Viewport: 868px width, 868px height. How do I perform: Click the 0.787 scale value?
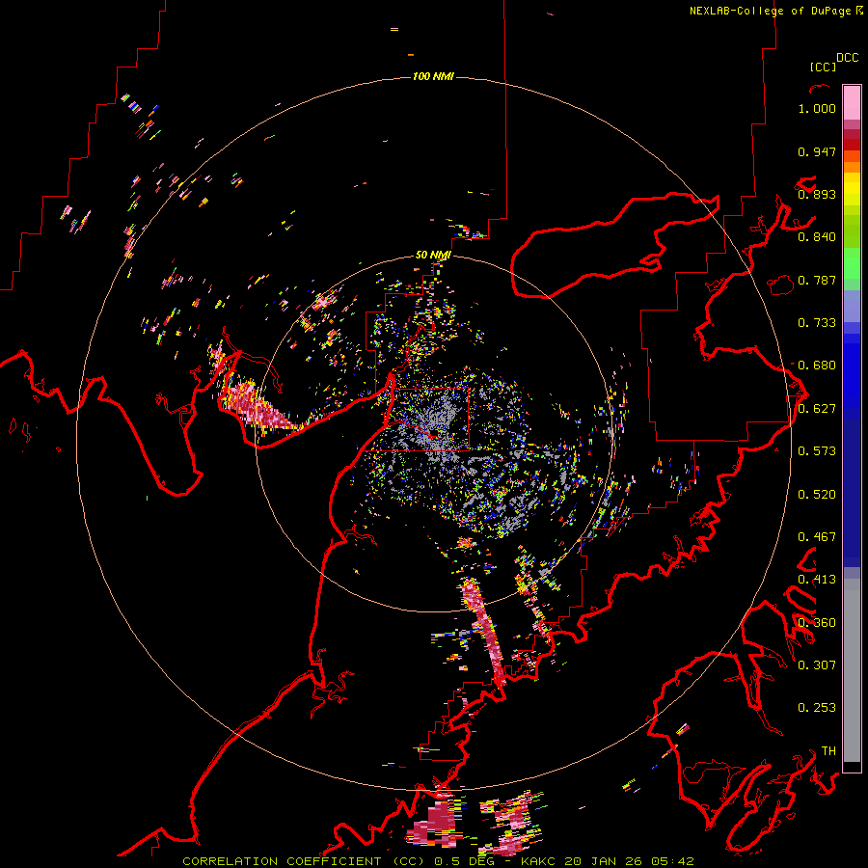(817, 280)
